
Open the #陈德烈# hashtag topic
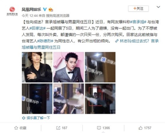click(45, 41)
